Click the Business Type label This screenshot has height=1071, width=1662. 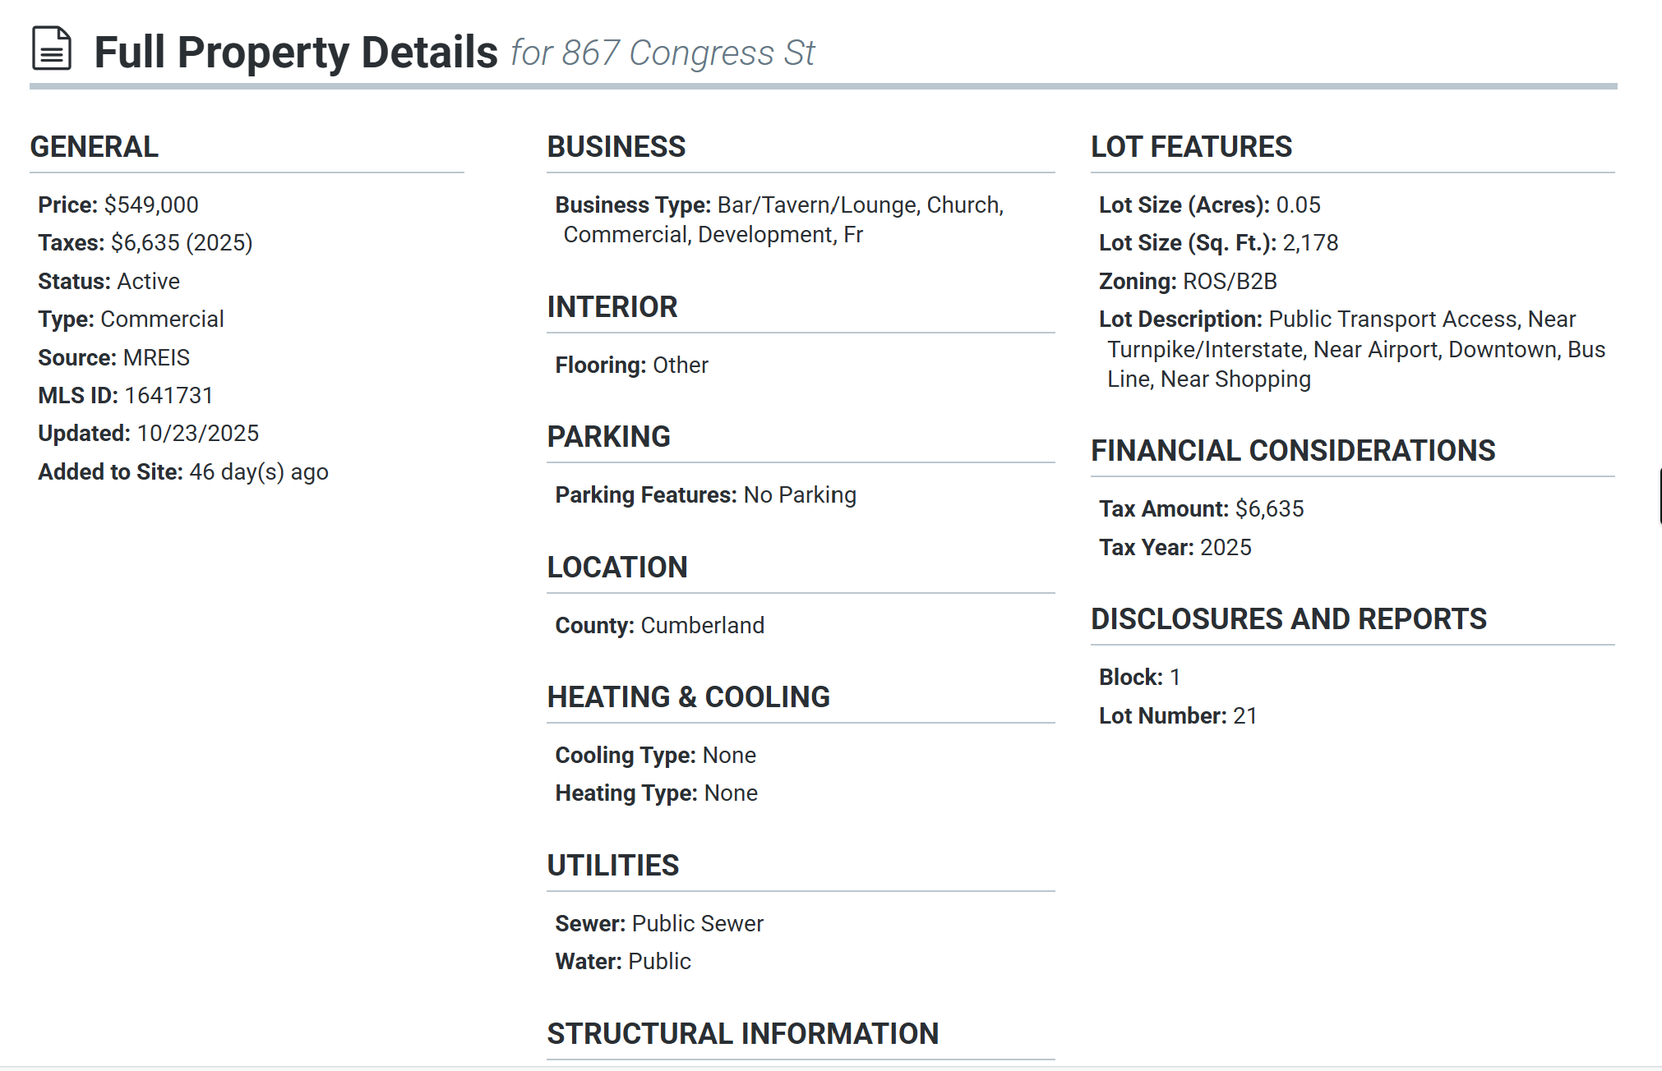click(x=633, y=205)
